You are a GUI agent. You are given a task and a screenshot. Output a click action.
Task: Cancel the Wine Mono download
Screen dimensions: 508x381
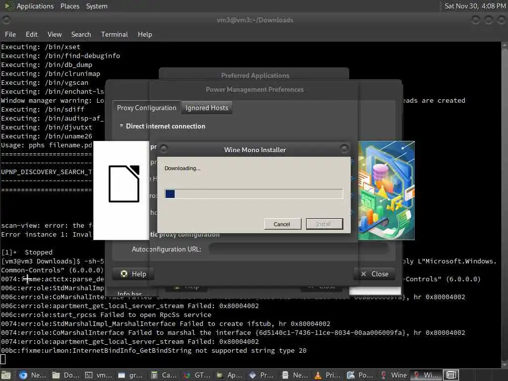click(282, 224)
